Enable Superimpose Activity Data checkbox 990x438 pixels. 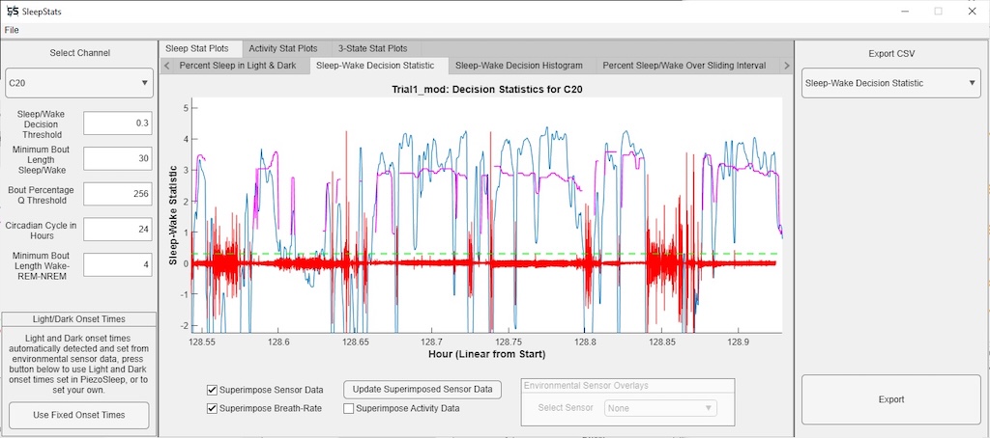349,408
